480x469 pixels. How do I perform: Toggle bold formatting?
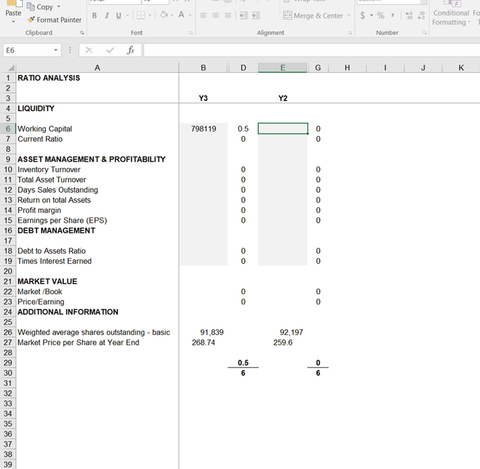click(94, 15)
